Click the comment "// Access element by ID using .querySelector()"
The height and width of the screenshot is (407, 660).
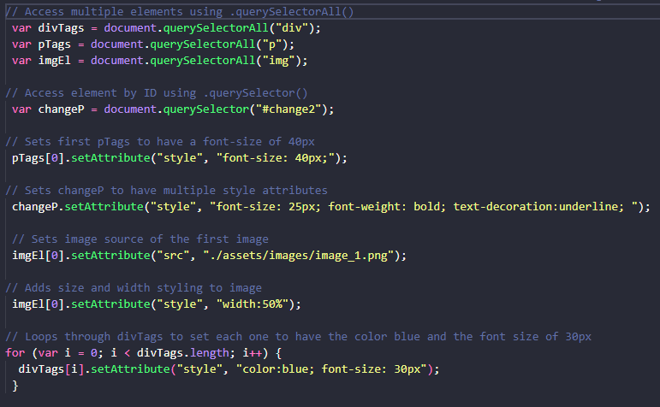(157, 93)
